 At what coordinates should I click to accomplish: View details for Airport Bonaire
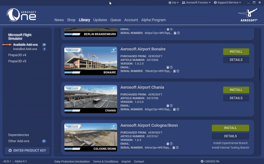[x=236, y=60]
